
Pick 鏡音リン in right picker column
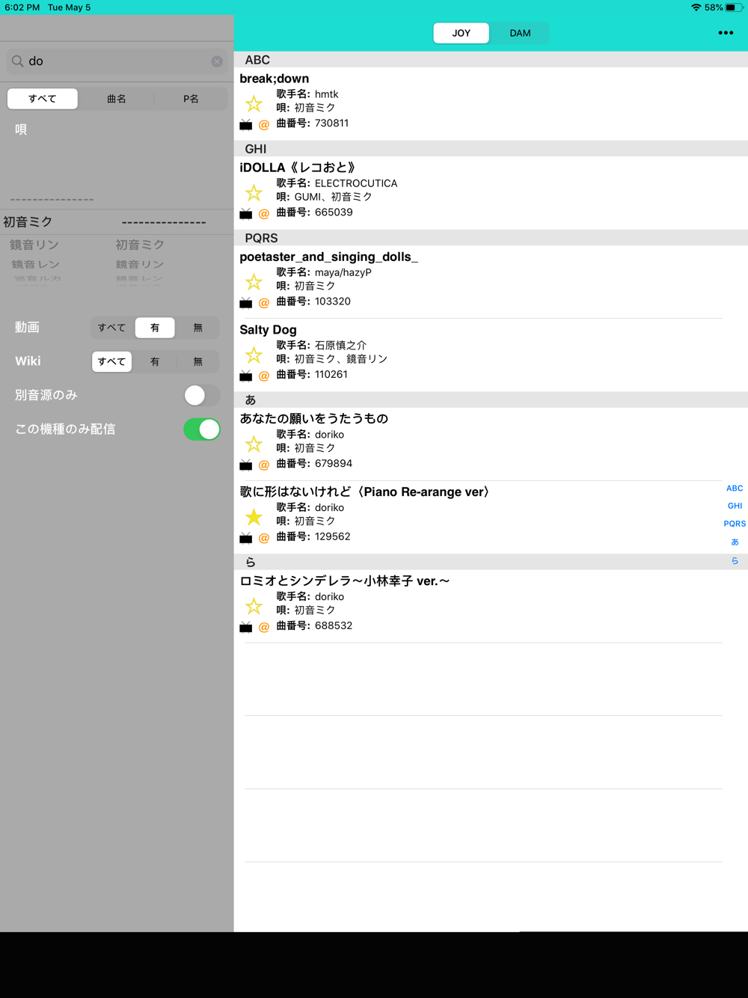[x=140, y=264]
